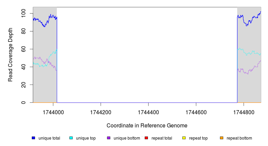Select the 'repeat bottom' legend label

239,138
